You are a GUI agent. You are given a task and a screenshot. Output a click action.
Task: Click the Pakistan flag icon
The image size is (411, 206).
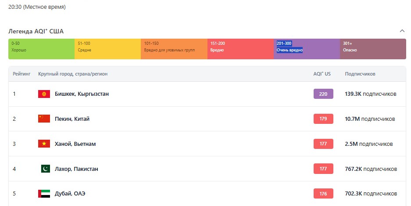click(x=45, y=169)
